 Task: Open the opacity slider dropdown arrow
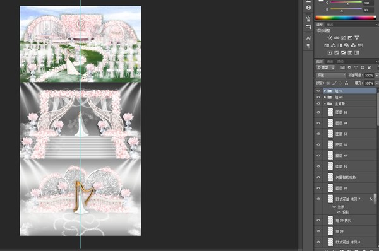376,75
